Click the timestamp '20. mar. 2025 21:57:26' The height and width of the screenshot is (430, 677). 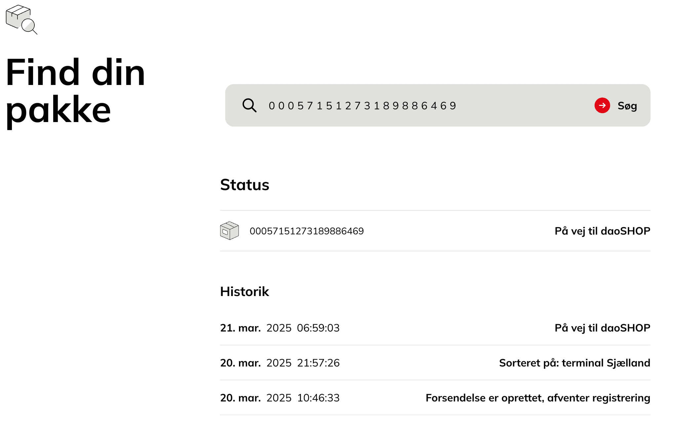[x=280, y=363]
